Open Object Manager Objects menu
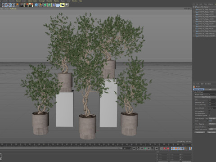 coord(211,4)
